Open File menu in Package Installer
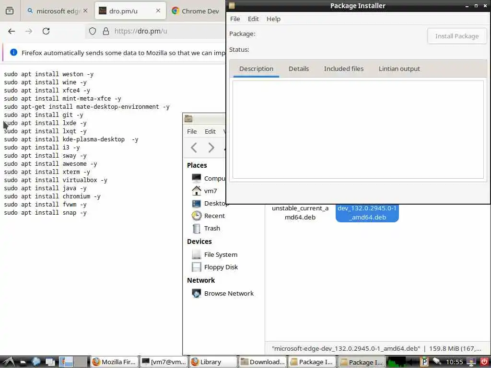The width and height of the screenshot is (491, 368). click(x=235, y=19)
